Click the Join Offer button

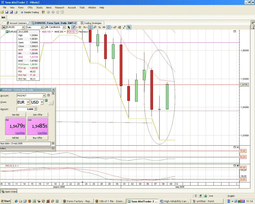pos(38,115)
